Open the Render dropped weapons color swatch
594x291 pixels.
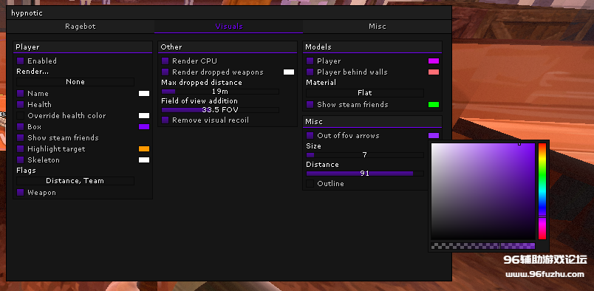point(289,72)
